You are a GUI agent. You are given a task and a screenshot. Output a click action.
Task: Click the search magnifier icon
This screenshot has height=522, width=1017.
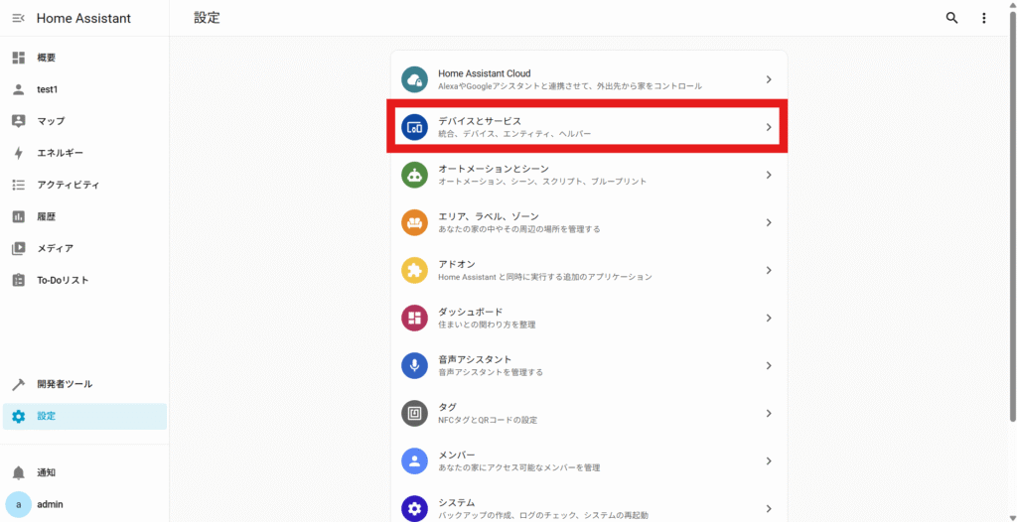coord(951,18)
